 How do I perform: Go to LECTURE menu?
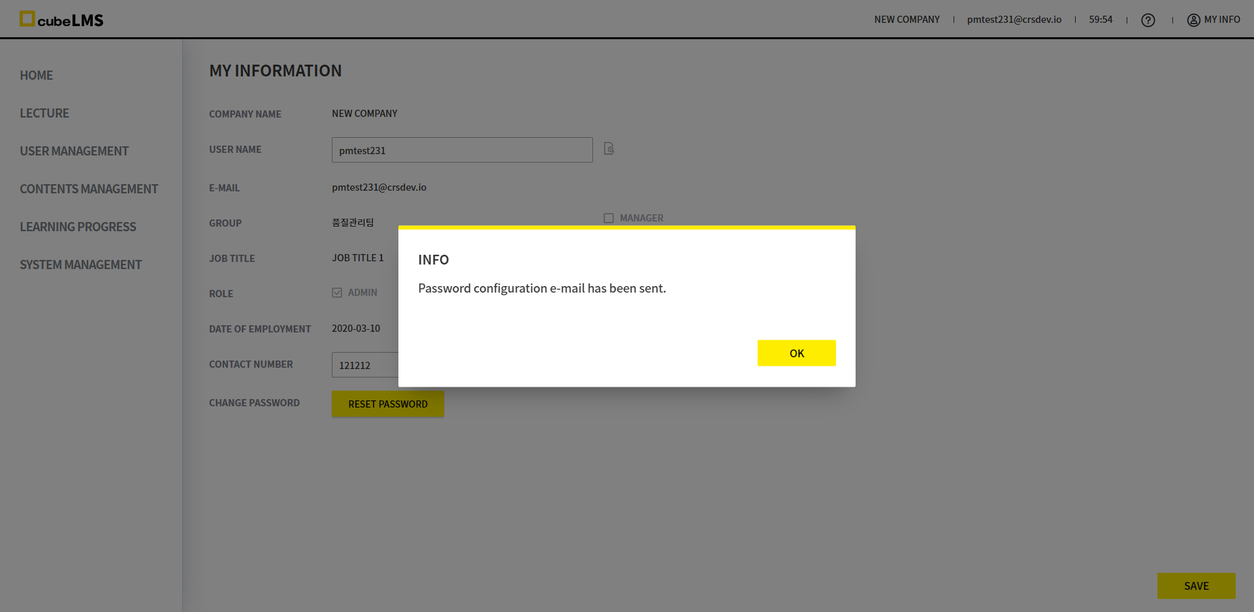pyautogui.click(x=44, y=113)
